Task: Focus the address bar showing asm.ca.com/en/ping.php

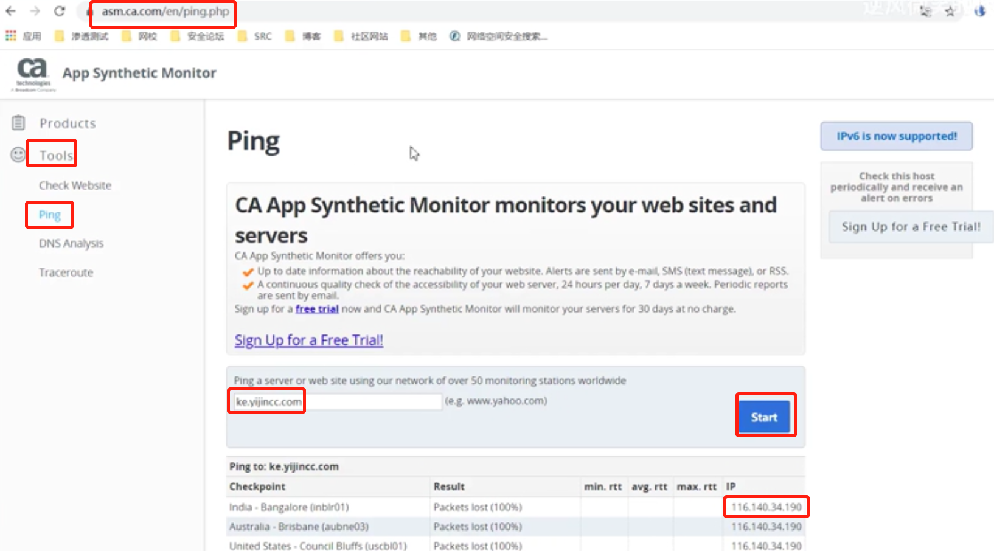Action: click(x=165, y=12)
